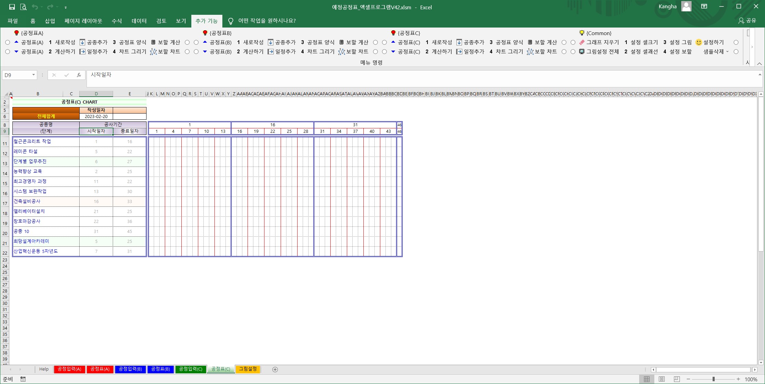This screenshot has height=384, width=765.
Task: Click the 일정추가 arrow icon in 공정표B group
Action: (271, 52)
